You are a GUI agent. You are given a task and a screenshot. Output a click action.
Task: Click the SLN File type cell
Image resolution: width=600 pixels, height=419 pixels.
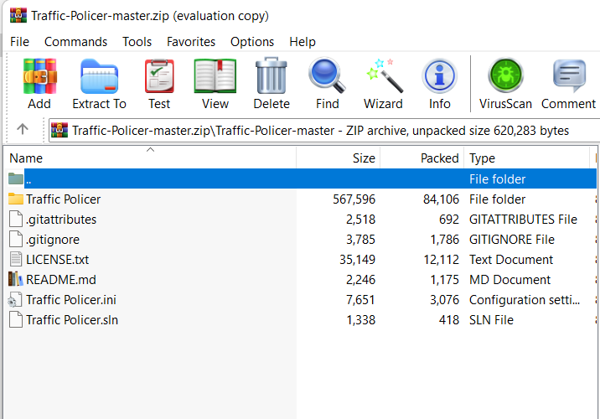point(491,320)
